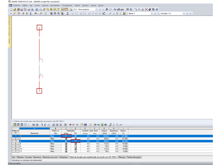Image resolution: width=221 pixels, height=165 pixels.
Task: Click the warning triangle icon in top toolbar
Action: [143, 9]
